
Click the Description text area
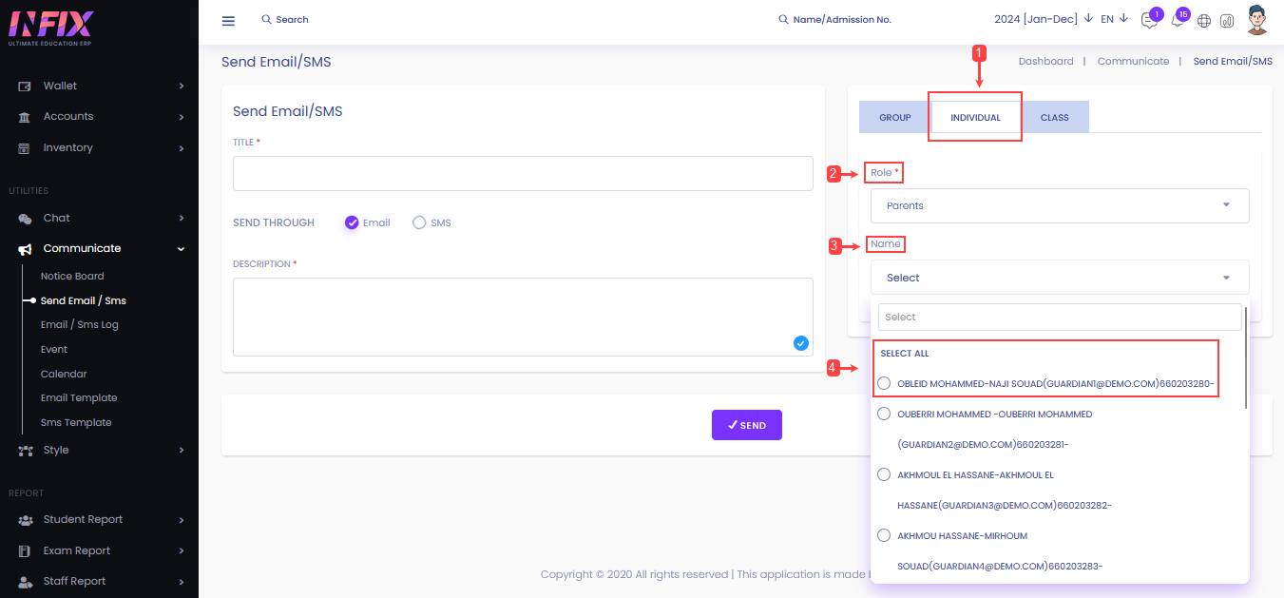(x=523, y=317)
